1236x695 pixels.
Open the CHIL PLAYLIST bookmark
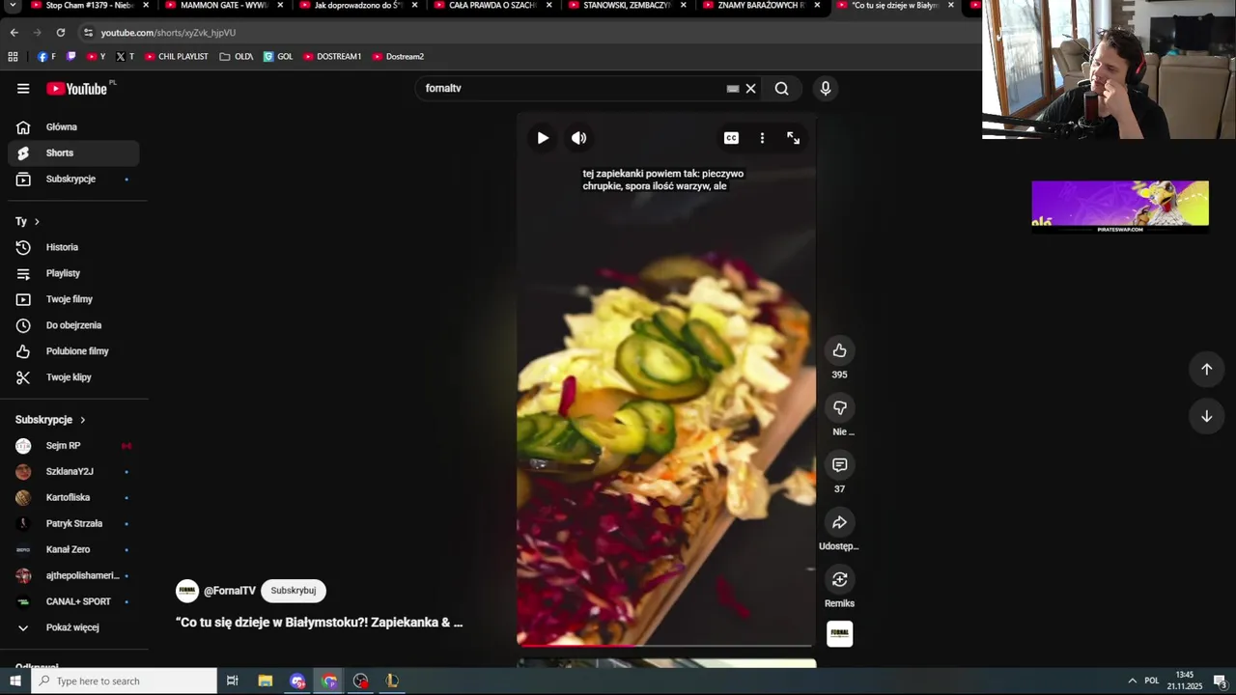[177, 56]
